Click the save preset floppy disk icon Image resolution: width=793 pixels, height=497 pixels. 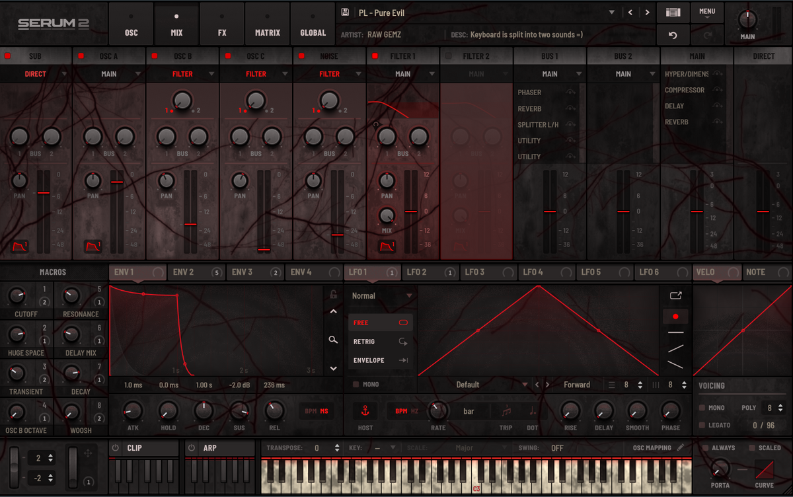(x=345, y=13)
